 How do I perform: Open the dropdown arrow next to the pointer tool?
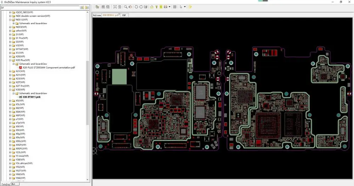(x=185, y=7)
